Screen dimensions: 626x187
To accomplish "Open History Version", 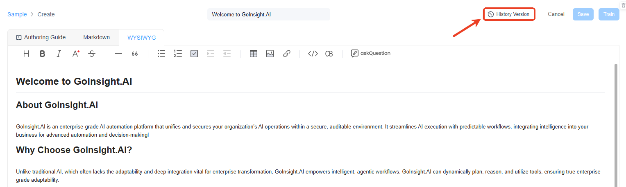I will (x=509, y=14).
